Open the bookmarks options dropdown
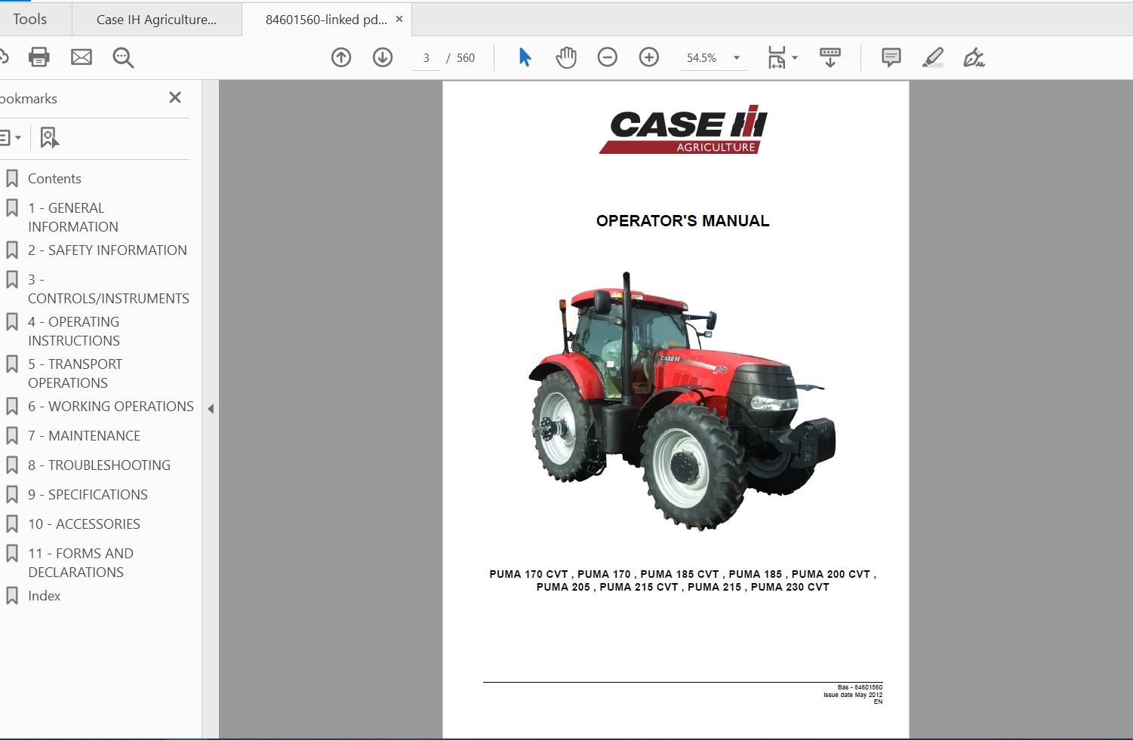The height and width of the screenshot is (740, 1133). point(9,137)
